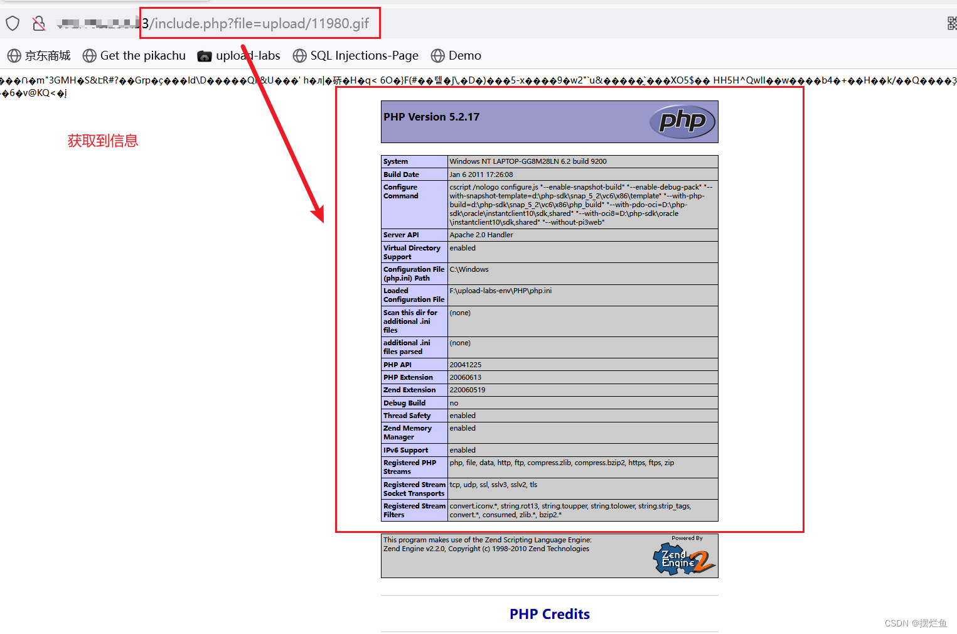
Task: Select the 20060613 value
Action: coord(466,377)
